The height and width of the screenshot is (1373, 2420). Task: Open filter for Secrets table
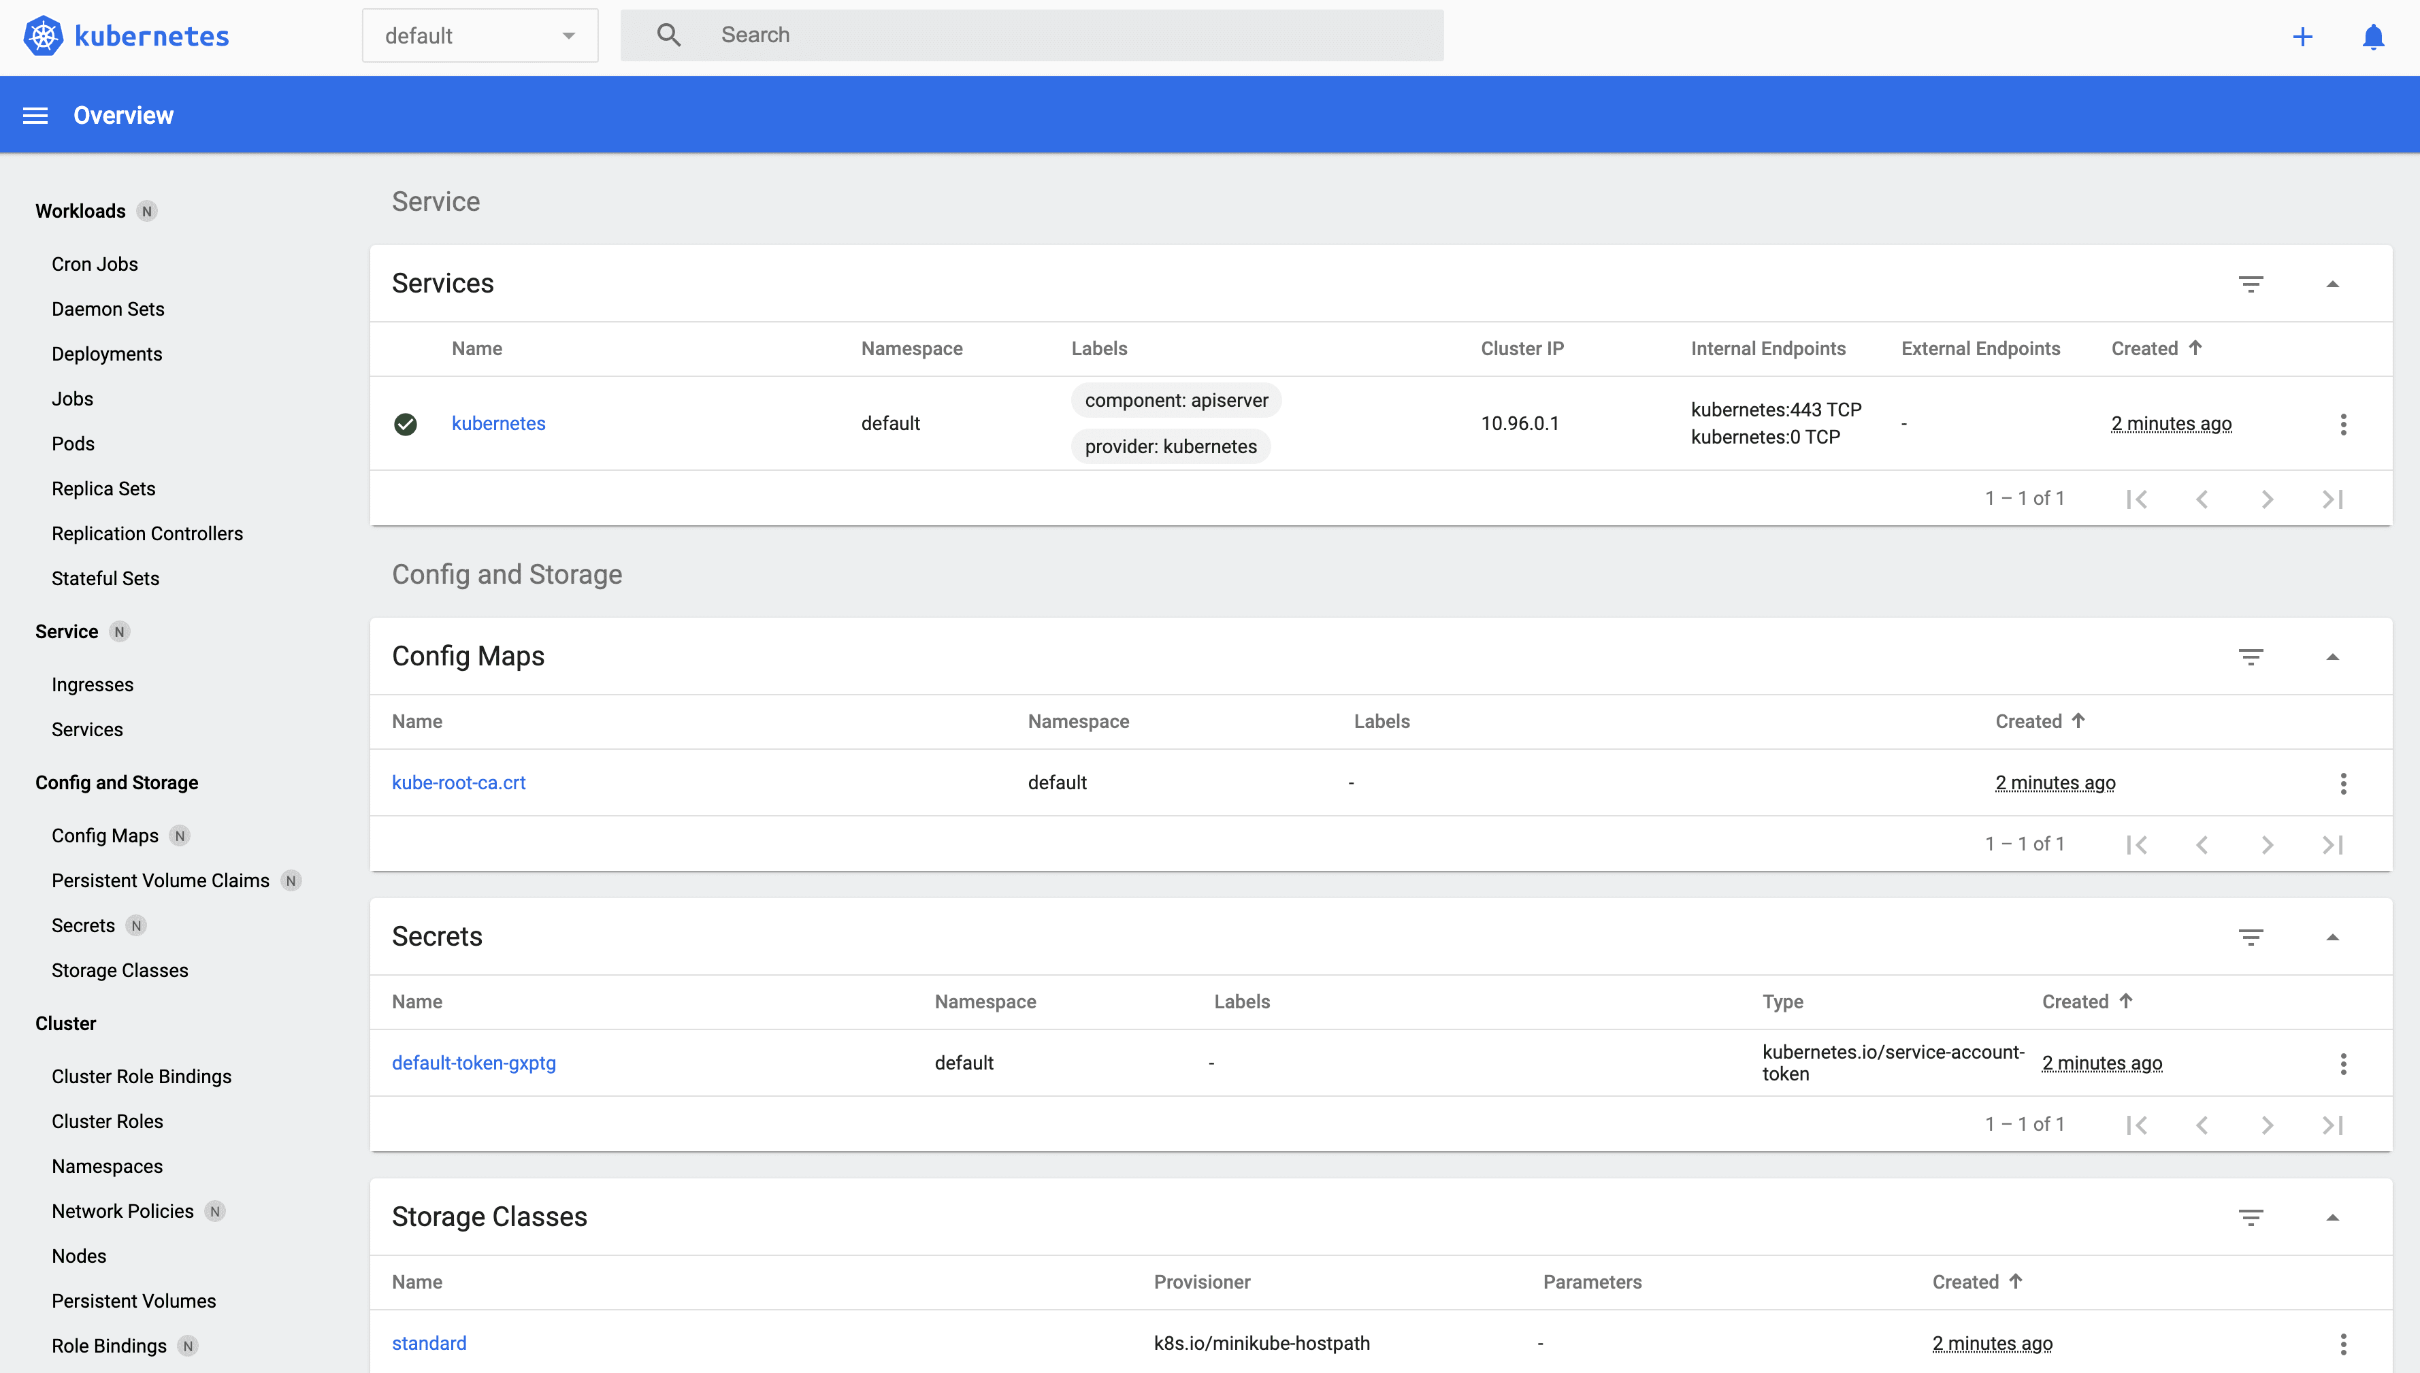click(2251, 938)
